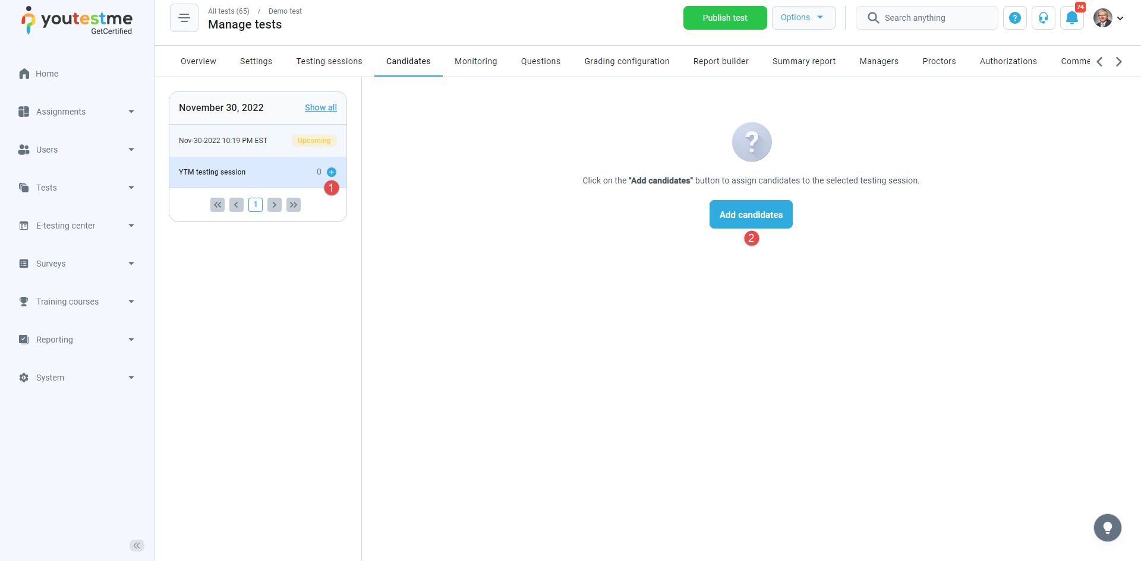Click the headset support icon
This screenshot has width=1141, height=561.
click(x=1043, y=18)
